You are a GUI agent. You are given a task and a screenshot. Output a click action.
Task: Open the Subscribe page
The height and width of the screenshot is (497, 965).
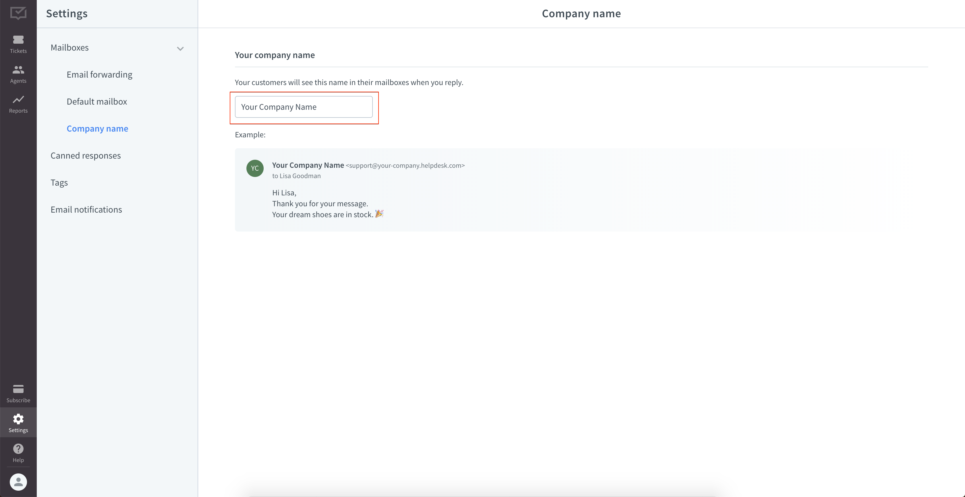pyautogui.click(x=18, y=394)
